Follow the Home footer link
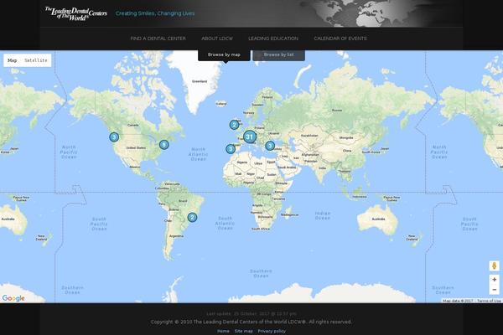Image resolution: width=503 pixels, height=335 pixels. 223,331
